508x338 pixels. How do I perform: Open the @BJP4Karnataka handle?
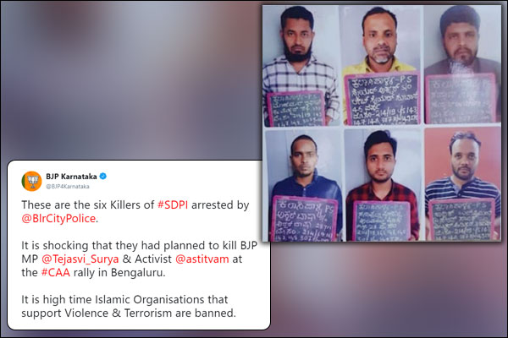68,186
